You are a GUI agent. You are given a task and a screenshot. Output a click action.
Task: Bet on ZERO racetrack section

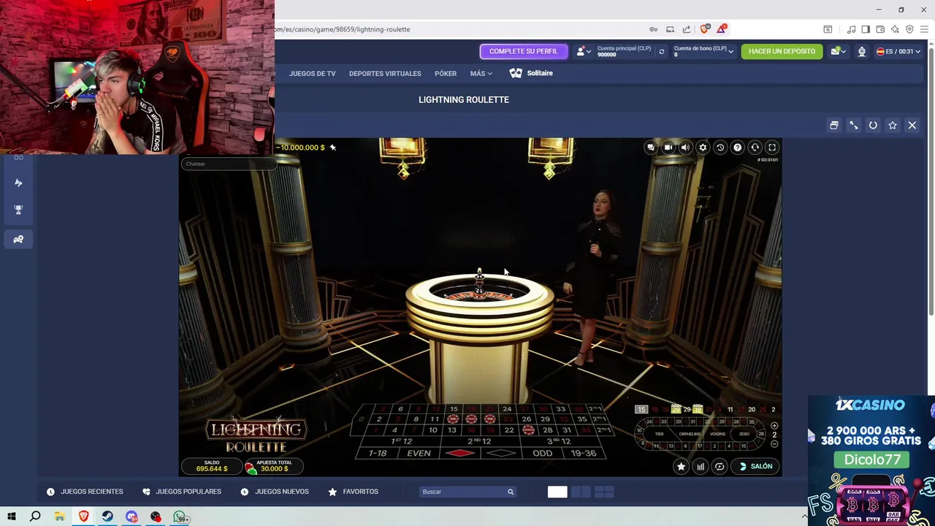[744, 434]
